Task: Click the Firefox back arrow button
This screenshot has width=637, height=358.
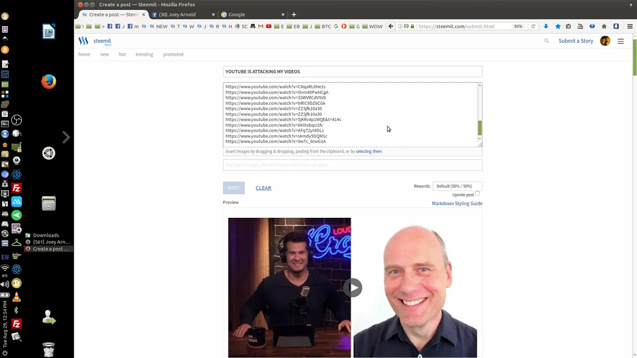Action: click(391, 26)
